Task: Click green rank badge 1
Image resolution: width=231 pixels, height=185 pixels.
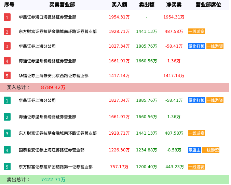Action: coord(7,100)
